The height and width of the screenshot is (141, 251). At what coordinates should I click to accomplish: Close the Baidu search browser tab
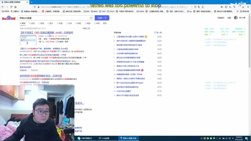point(27,2)
